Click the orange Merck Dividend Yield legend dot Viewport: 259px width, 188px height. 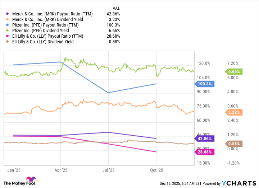(8, 19)
